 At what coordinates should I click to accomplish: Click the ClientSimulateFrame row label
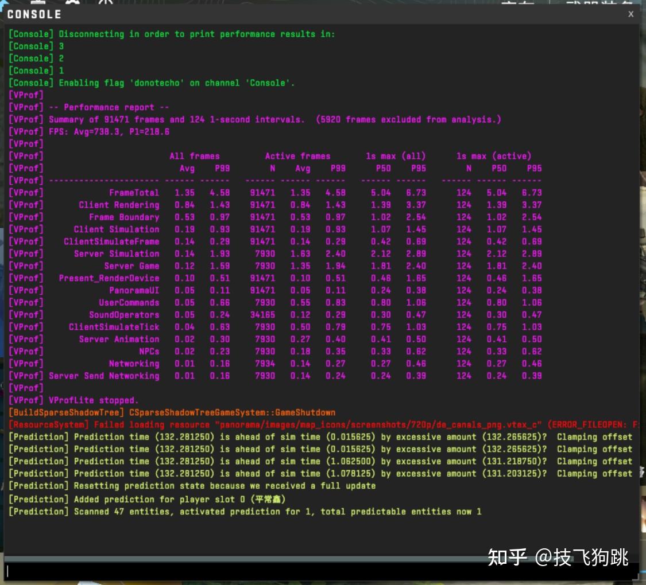point(111,241)
